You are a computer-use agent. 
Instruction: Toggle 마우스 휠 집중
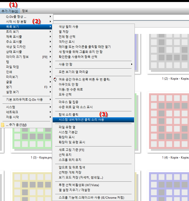tap(93, 102)
